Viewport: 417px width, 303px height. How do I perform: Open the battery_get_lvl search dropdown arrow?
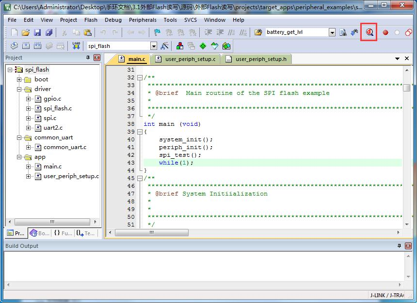[x=332, y=32]
